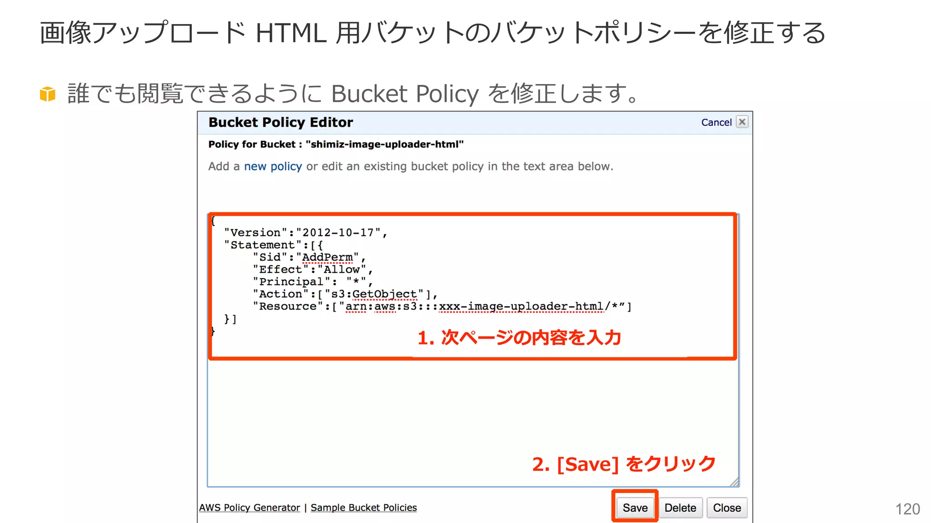Click the X icon next to Cancel
931x523 pixels.
[x=742, y=122]
